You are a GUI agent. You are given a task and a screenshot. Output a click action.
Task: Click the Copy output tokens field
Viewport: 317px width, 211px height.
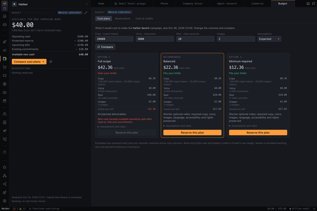(114, 39)
